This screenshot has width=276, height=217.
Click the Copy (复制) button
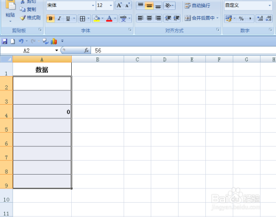click(28, 9)
